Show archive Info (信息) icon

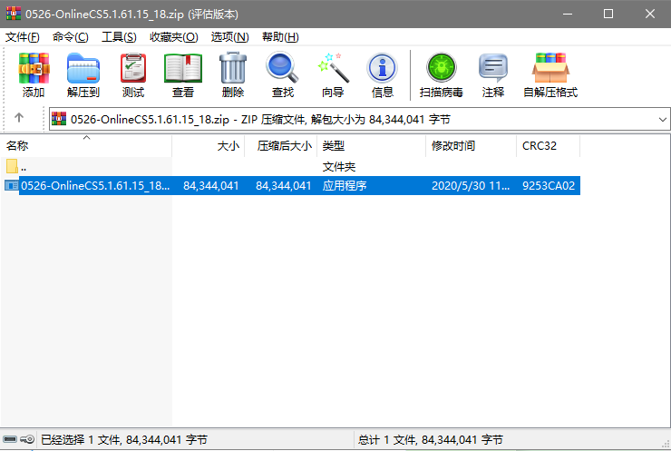click(x=383, y=74)
